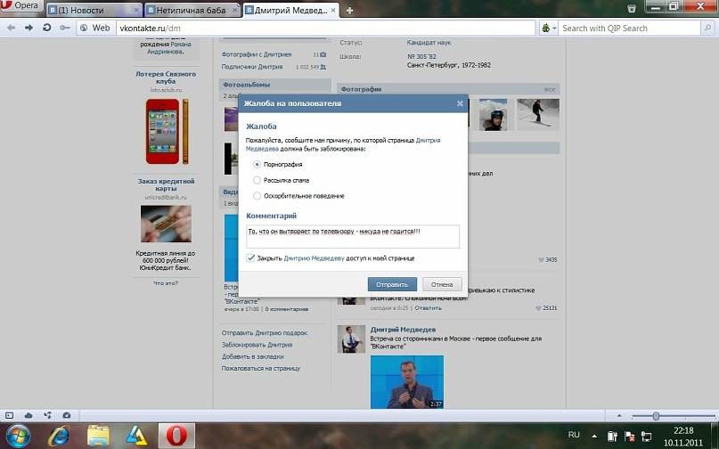Viewport: 719px width, 449px height.
Task: Open Internet Explorer from the taskbar
Action: tap(60, 436)
